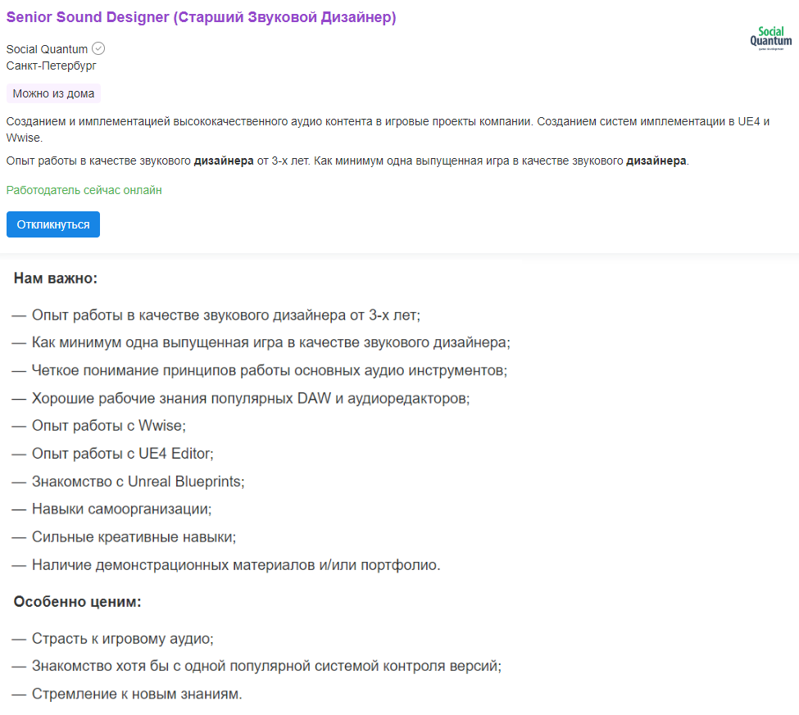Click the DAW and audio editors requirement line
The height and width of the screenshot is (715, 799).
[250, 398]
